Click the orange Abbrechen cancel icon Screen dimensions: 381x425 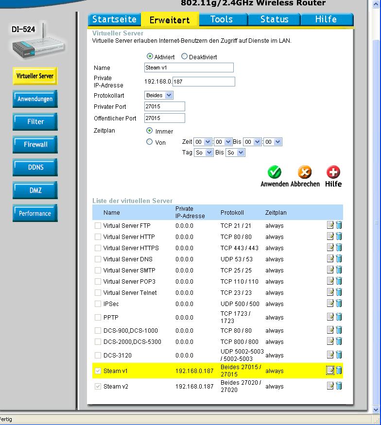(305, 172)
